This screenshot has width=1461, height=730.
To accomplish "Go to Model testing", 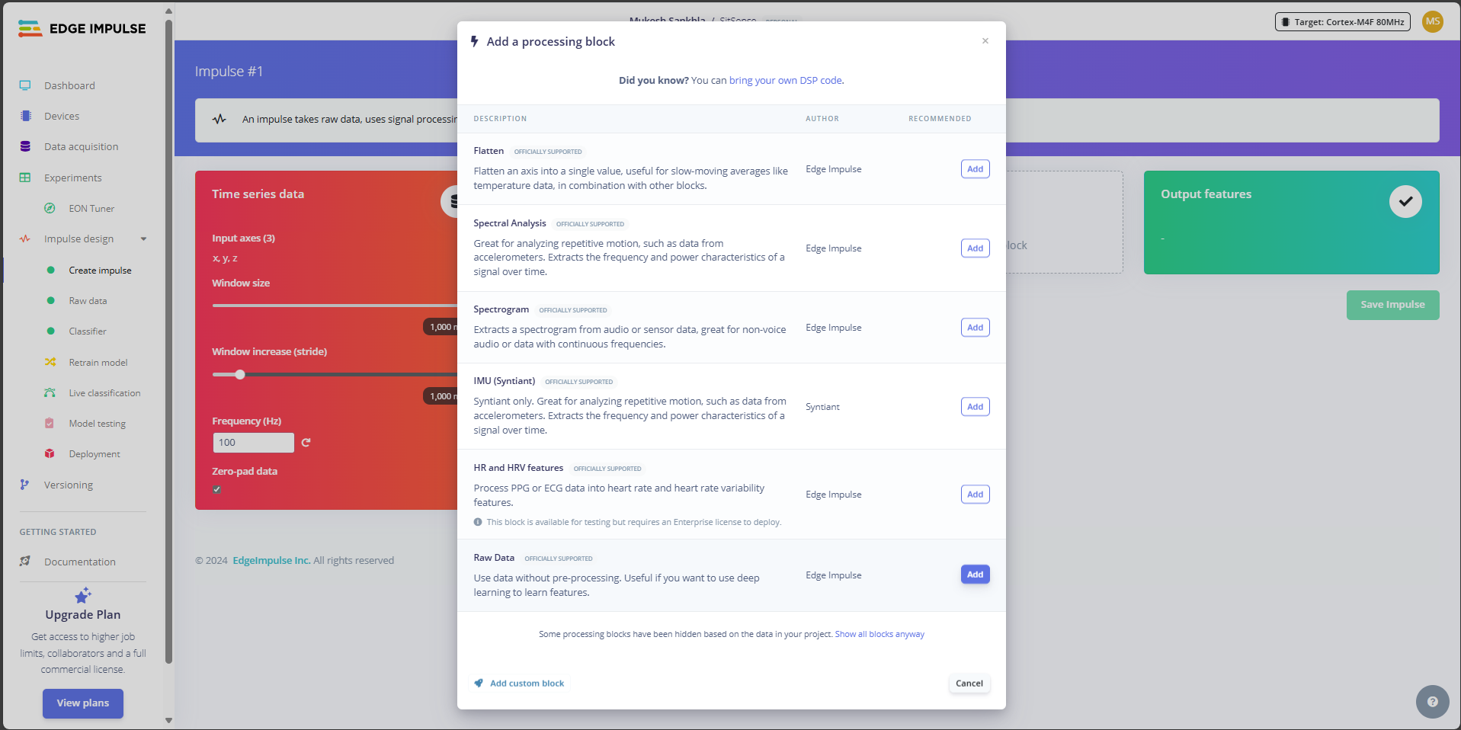I will (98, 424).
